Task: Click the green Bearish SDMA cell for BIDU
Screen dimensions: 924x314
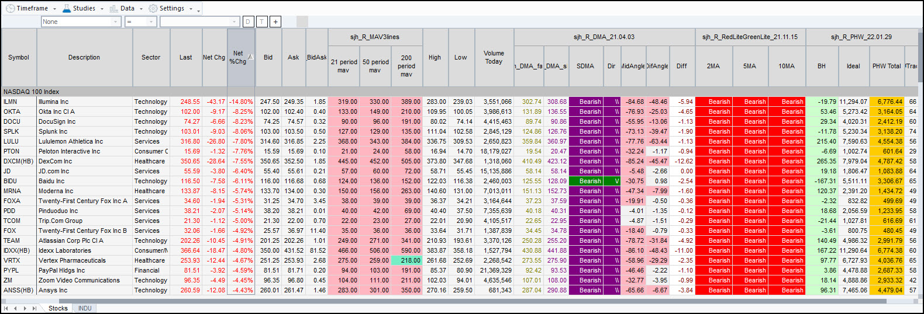Action: (x=585, y=181)
